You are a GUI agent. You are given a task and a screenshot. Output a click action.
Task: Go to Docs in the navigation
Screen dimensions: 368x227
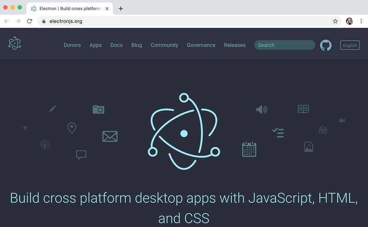116,45
